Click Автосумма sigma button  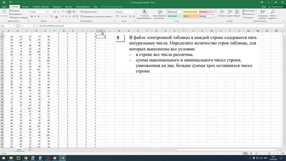(249, 11)
